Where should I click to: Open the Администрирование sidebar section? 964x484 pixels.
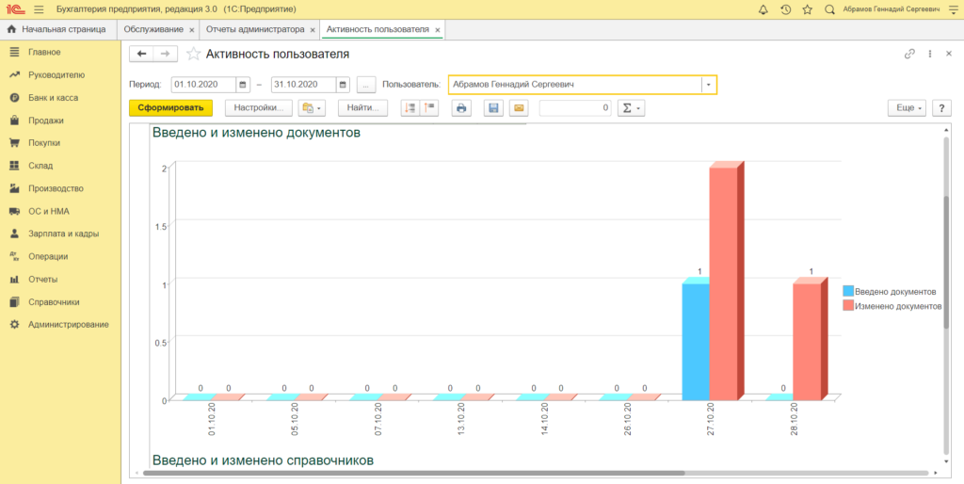click(x=68, y=325)
